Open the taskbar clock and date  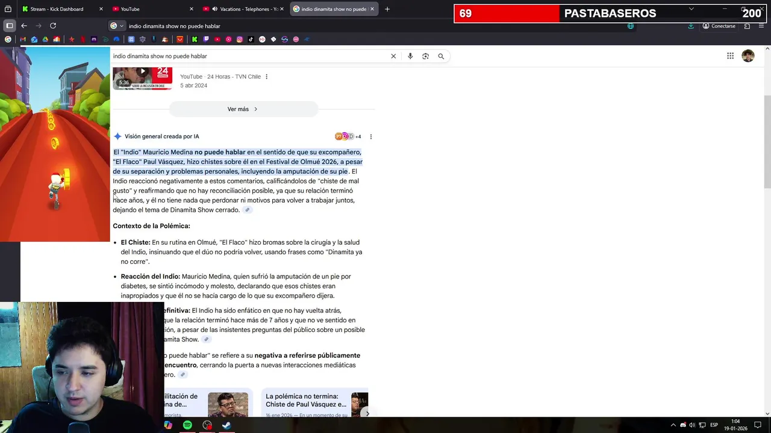click(x=736, y=425)
